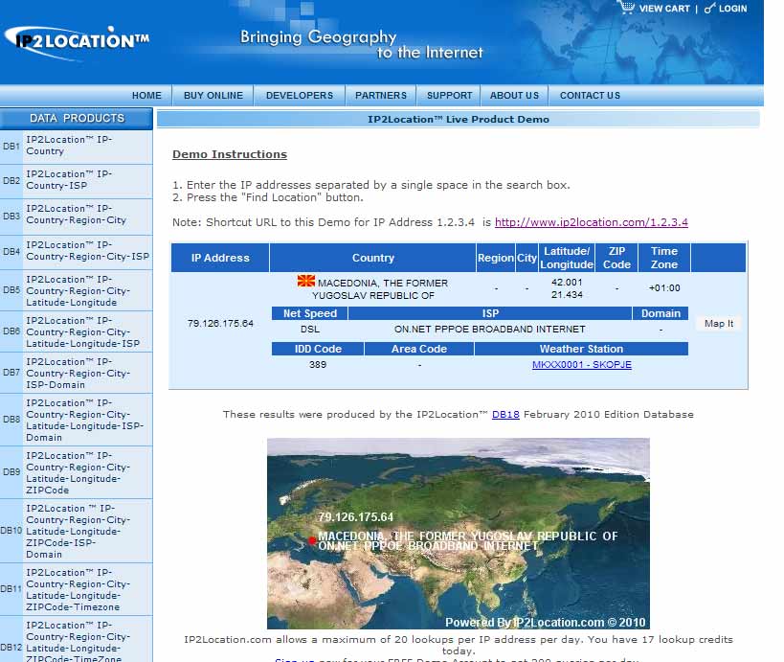The image size is (784, 662).
Task: Click the Net Speed header
Action: [x=310, y=313]
